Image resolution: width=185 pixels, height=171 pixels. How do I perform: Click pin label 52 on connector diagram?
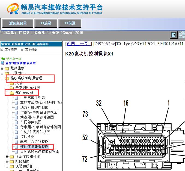pos(85,138)
